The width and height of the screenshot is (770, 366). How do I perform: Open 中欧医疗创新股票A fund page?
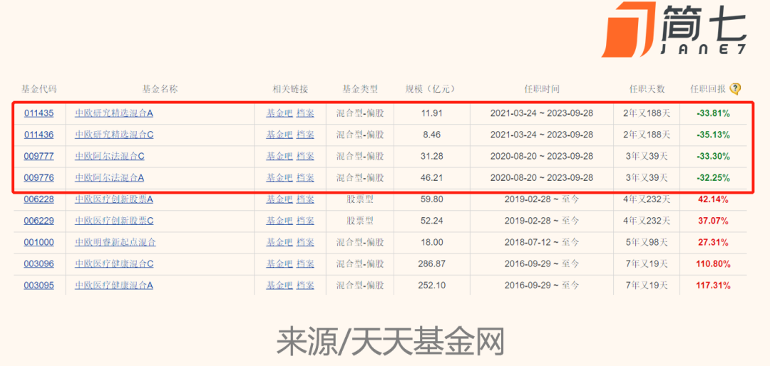coord(114,199)
